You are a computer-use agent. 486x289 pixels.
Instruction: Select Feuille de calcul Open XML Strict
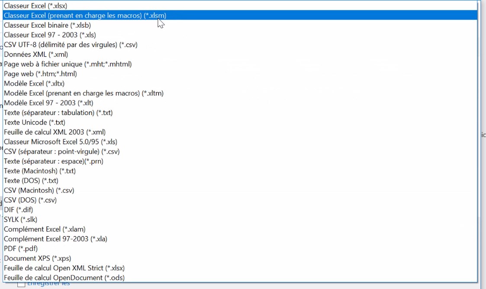tap(64, 268)
